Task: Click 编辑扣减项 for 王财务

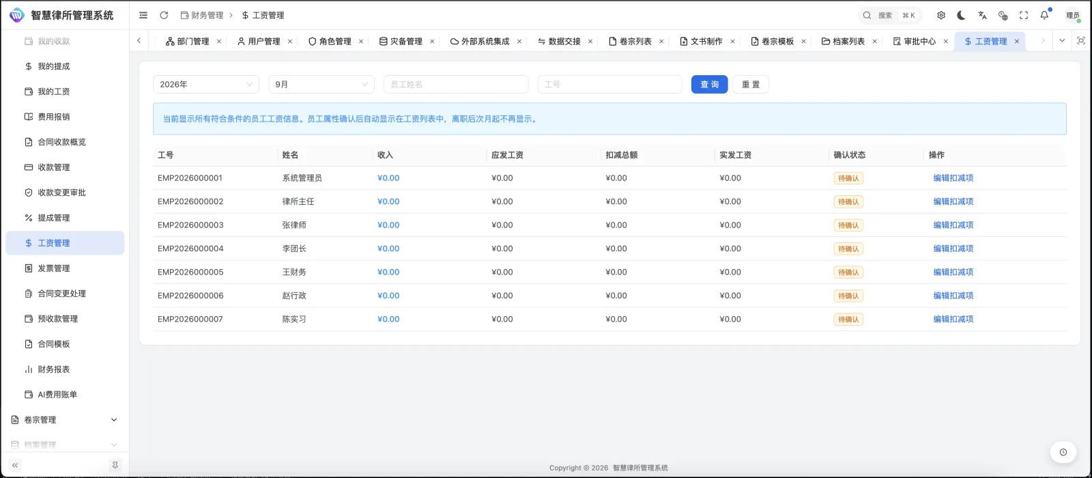Action: pos(953,272)
